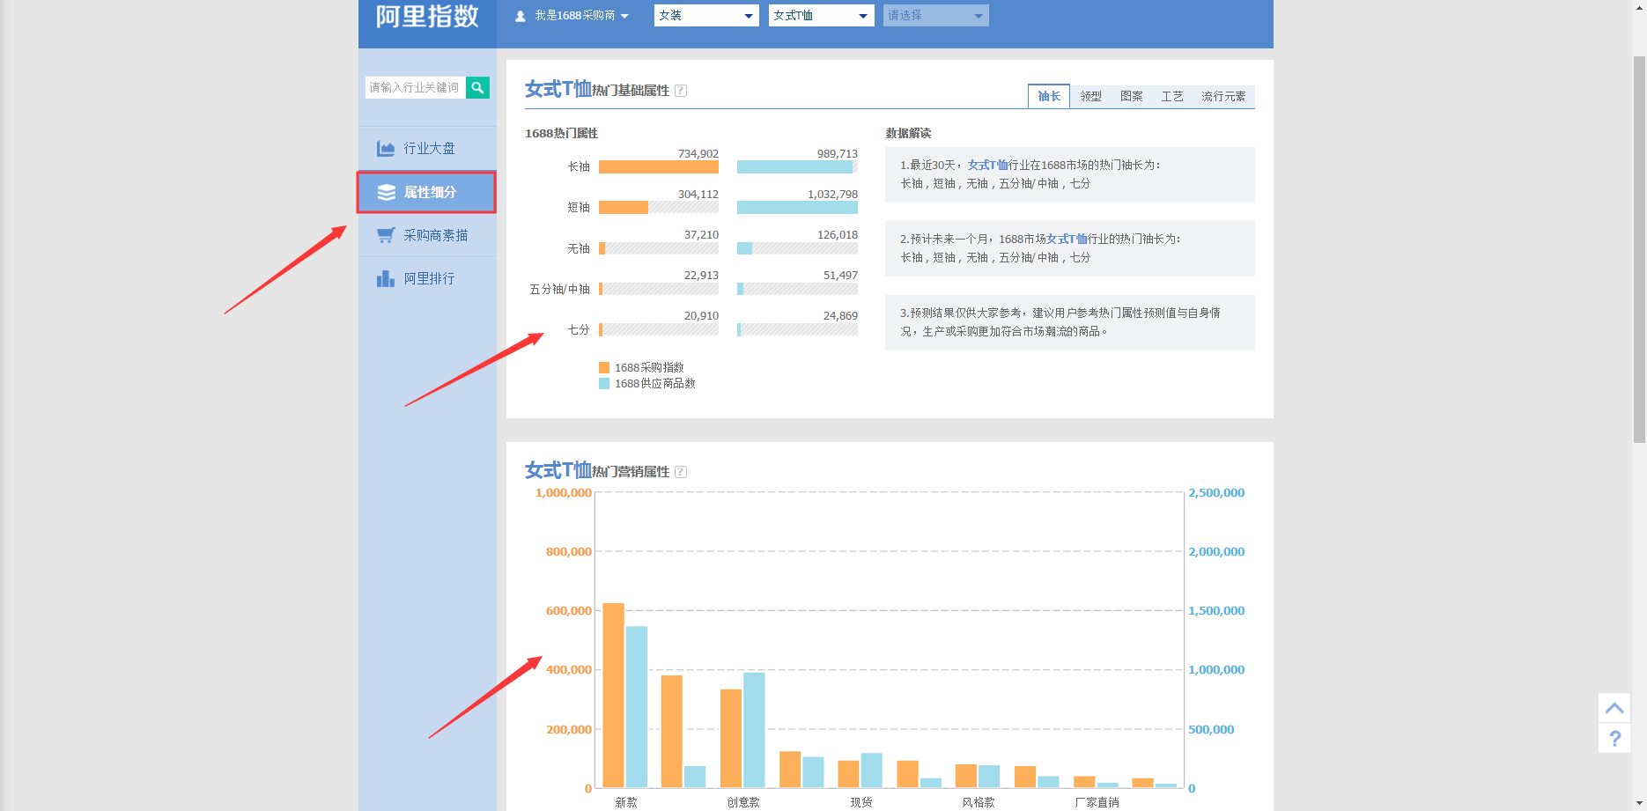Click 女式T恤 link in first 数据解读 note
The height and width of the screenshot is (811, 1647).
[987, 165]
